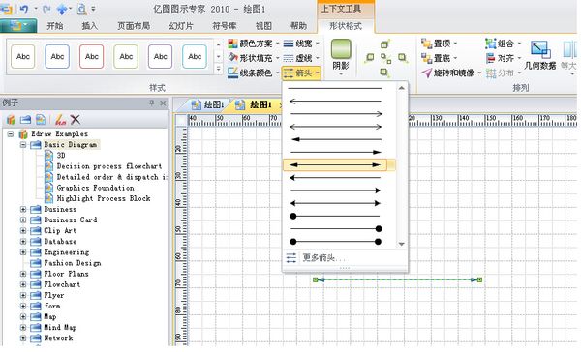
Task: Expand the Flowchart folder
Action: pos(23,284)
